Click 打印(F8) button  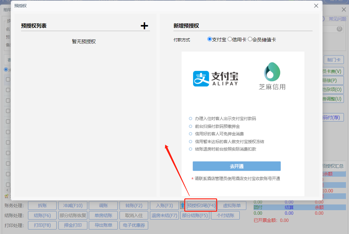(42, 225)
